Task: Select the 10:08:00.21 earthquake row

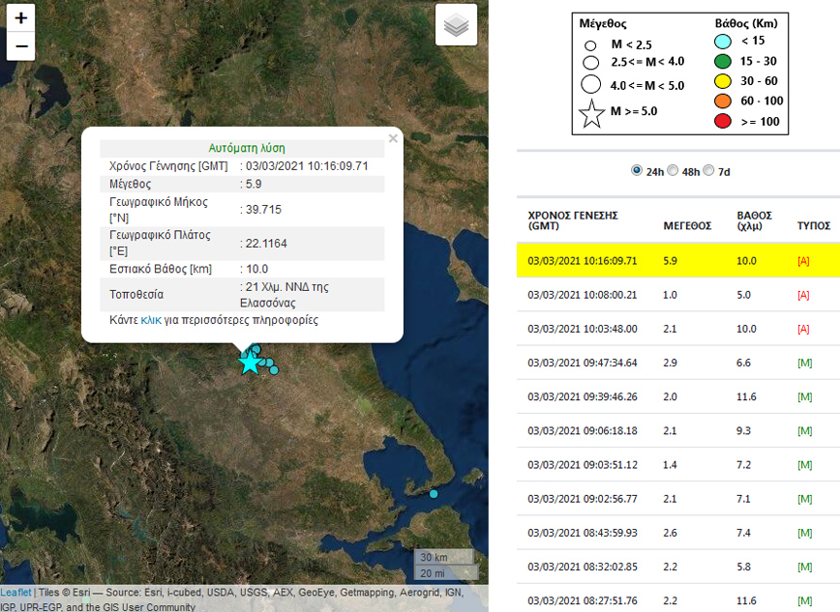Action: tap(677, 294)
